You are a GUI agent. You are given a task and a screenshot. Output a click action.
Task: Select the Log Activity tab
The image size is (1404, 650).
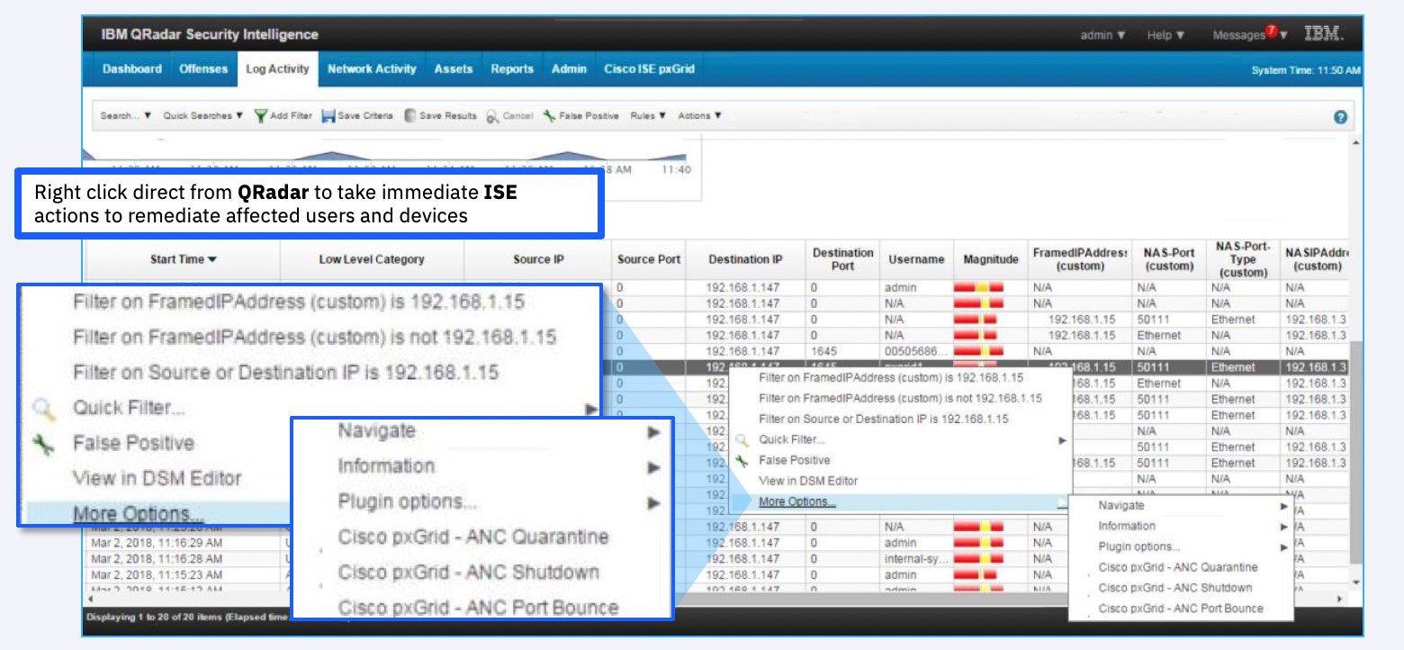(x=277, y=69)
